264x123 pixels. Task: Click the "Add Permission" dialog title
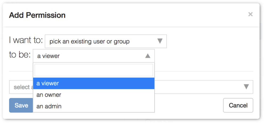point(37,15)
